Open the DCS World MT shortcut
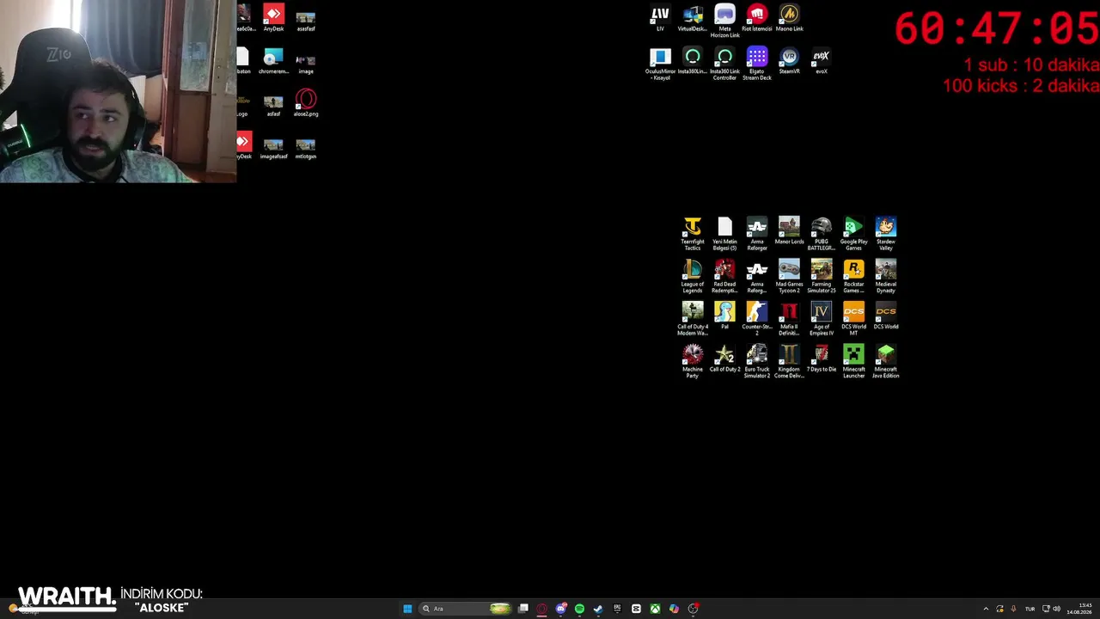This screenshot has height=619, width=1100. coord(853,319)
